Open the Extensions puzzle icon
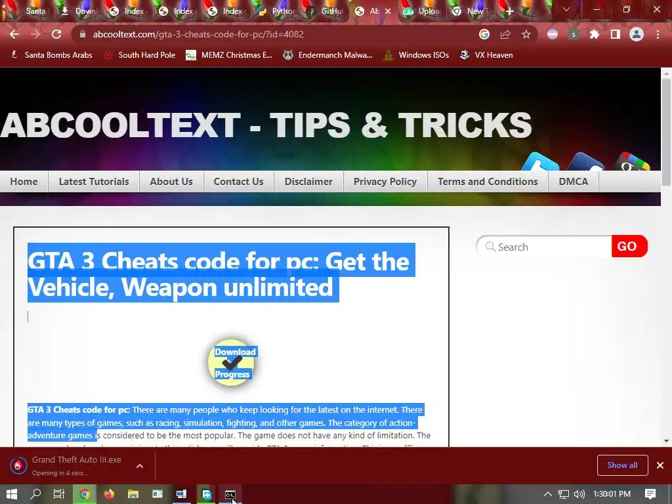Image resolution: width=672 pixels, height=504 pixels. [595, 34]
